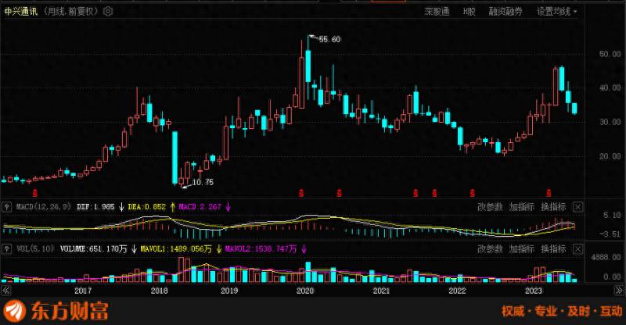Click the 2019 year label on time axis
Image resolution: width=626 pixels, height=325 pixels.
coord(229,291)
